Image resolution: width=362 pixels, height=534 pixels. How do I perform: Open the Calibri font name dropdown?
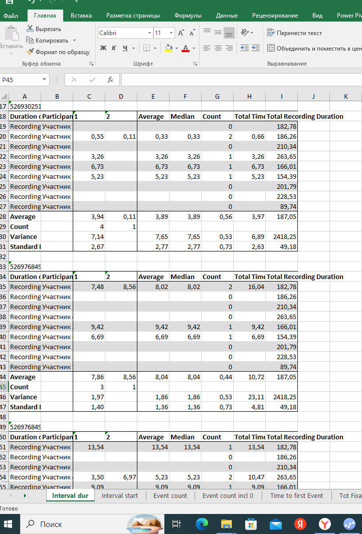[x=149, y=33]
